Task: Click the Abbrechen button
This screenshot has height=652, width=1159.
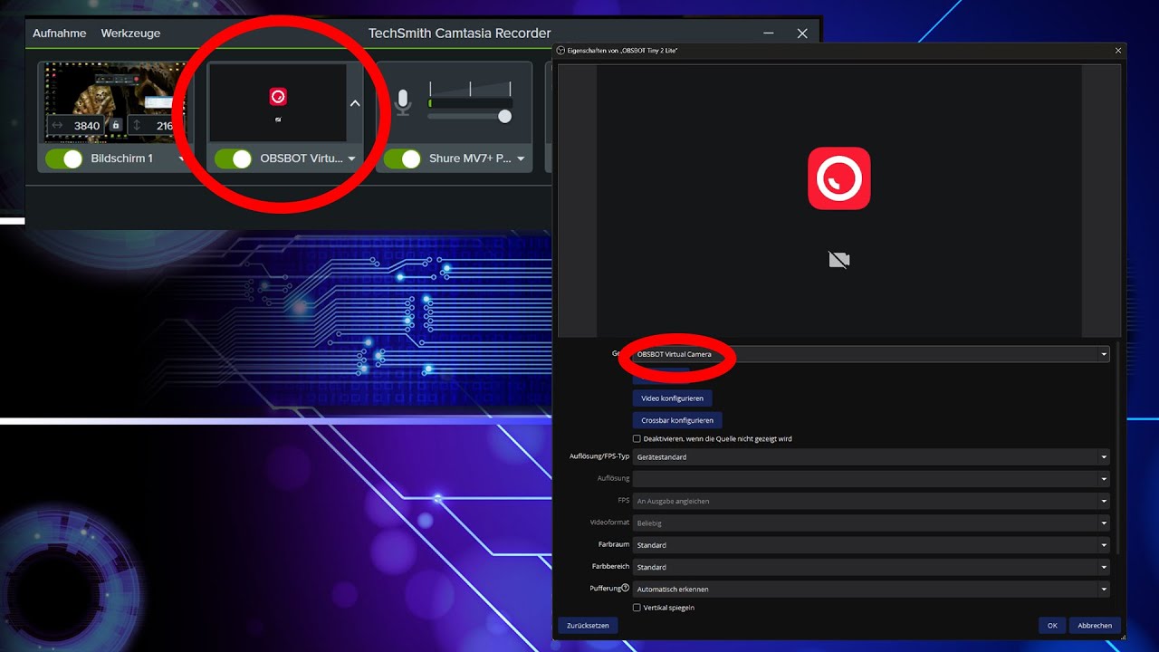Action: (x=1095, y=626)
